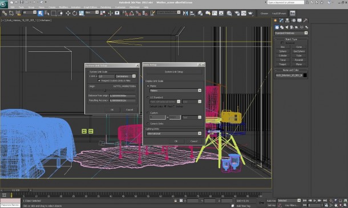This screenshot has width=348, height=208.
Task: Click OK in the Units Setup dialog
Action: point(176,141)
